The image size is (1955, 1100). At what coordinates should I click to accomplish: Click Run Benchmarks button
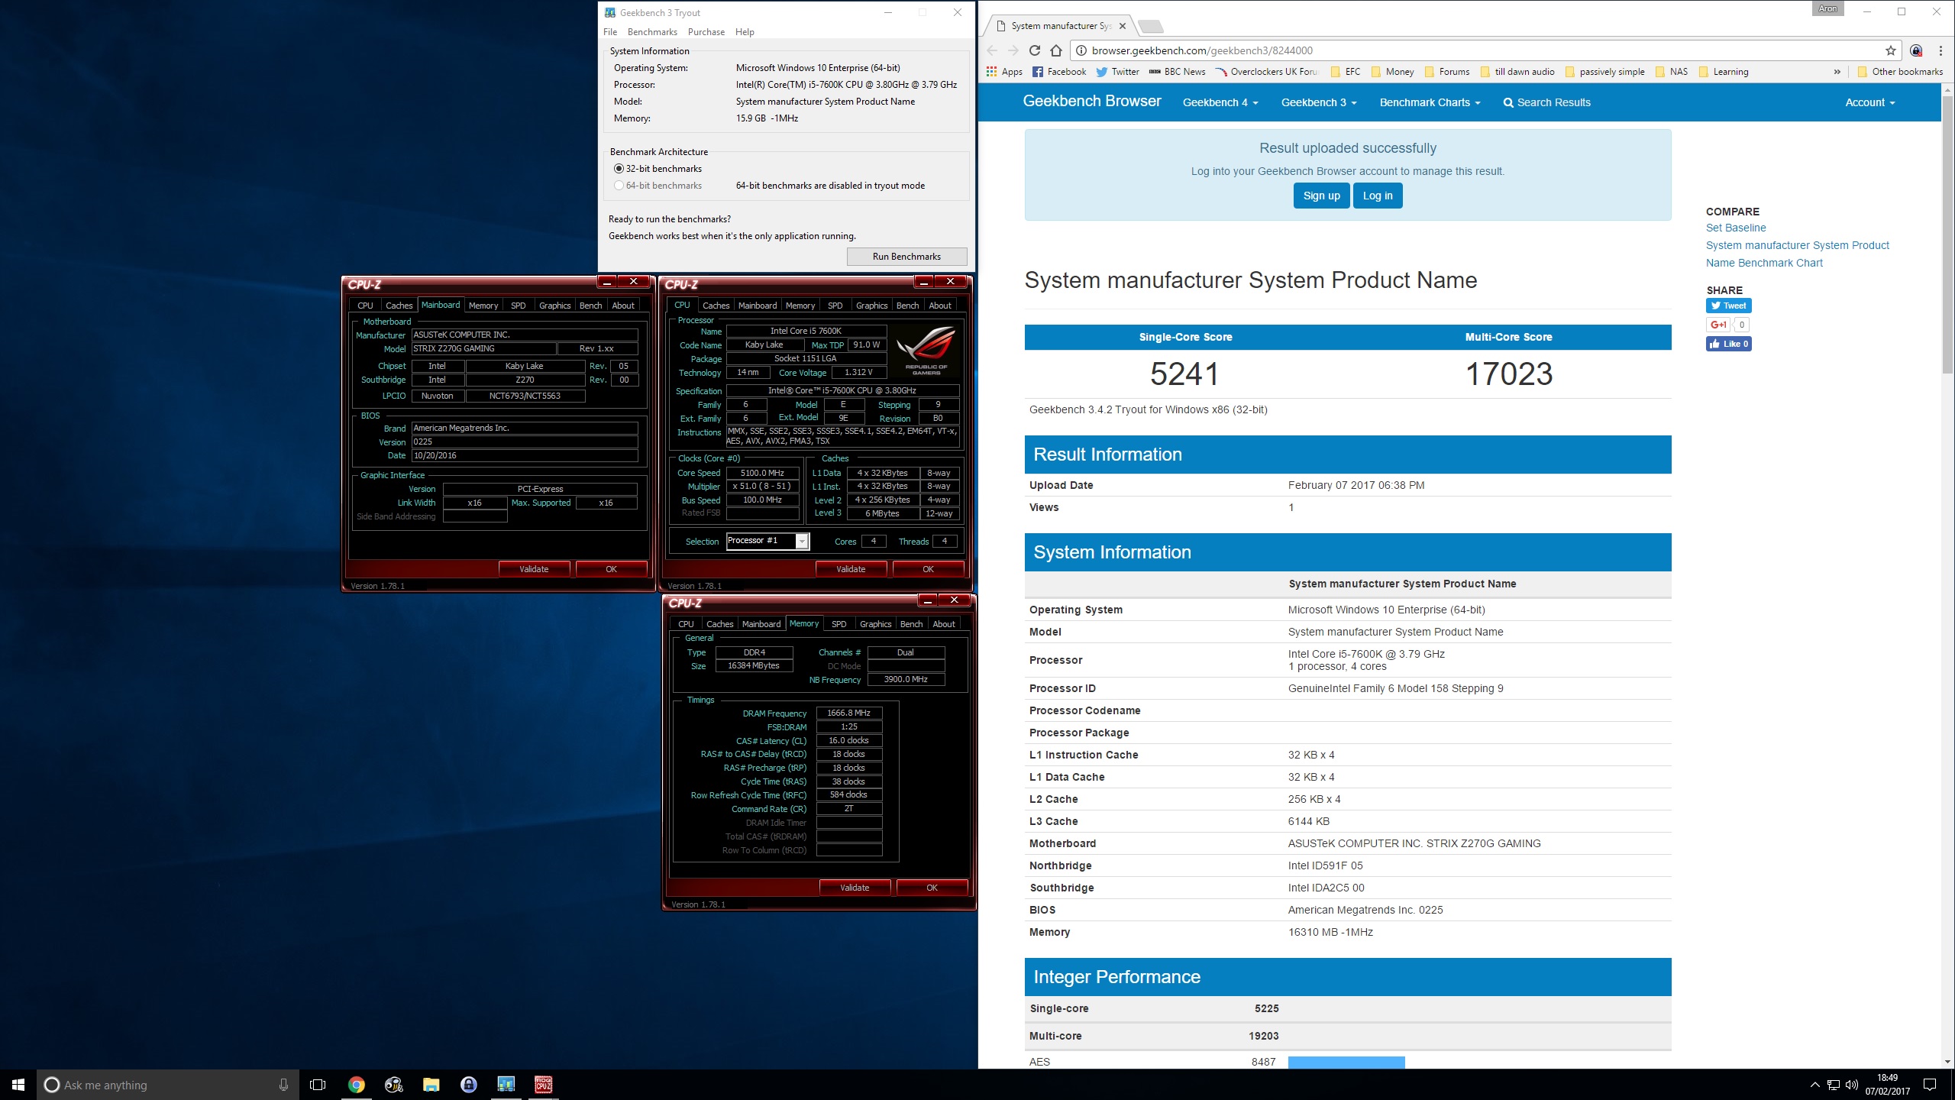(x=906, y=257)
